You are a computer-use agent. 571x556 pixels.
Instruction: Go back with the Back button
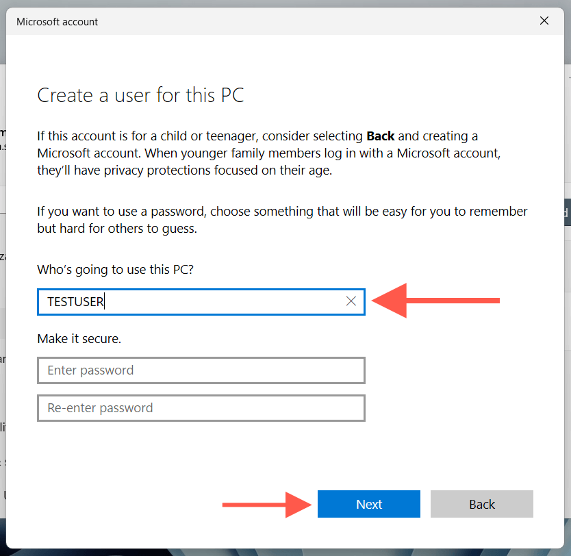(481, 504)
